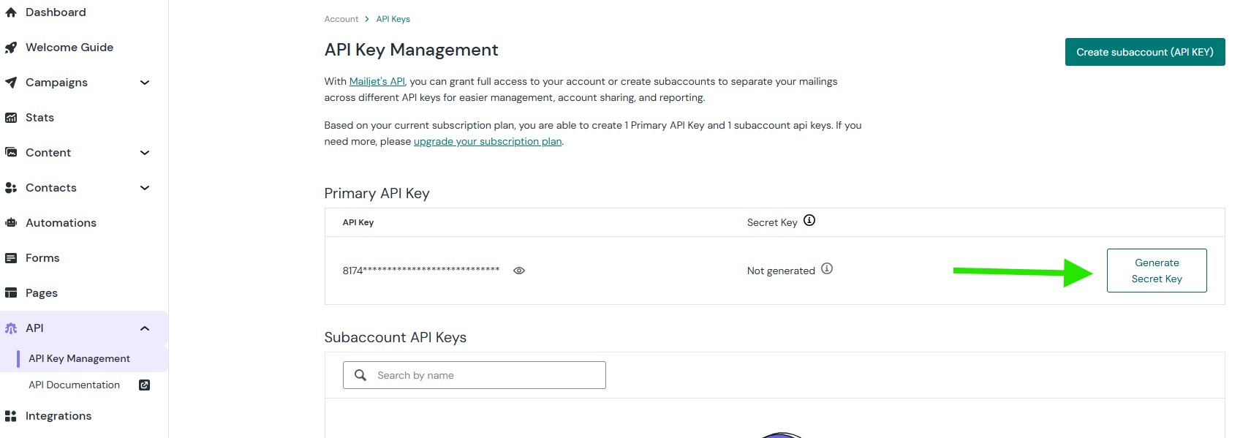
Task: Expand the Campaigns menu chevron
Action: [145, 83]
